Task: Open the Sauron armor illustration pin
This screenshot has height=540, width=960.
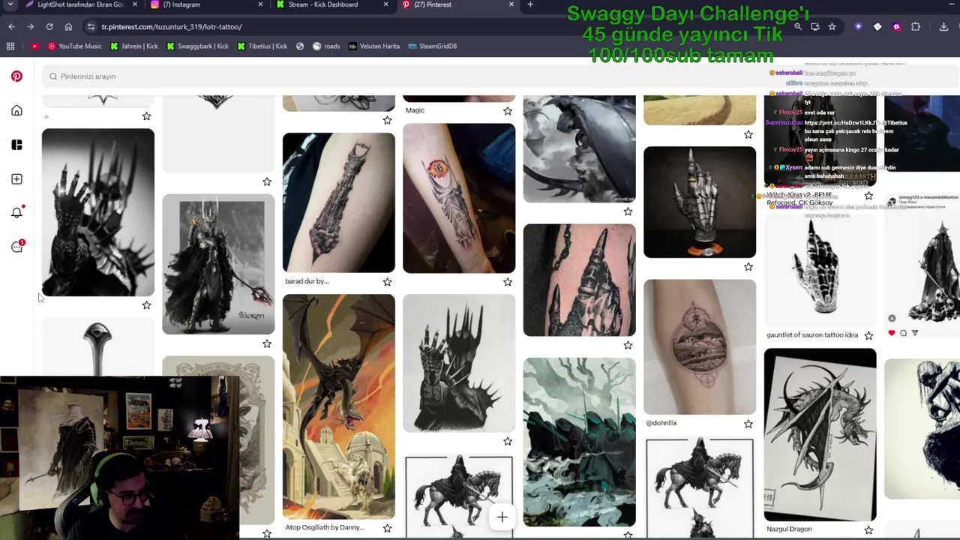Action: point(218,264)
